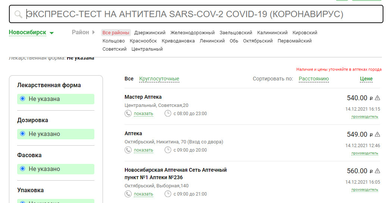Screen dimensions: 389x203
Task: Click timestamp 14.12.2021 16:05
Action: (x=363, y=182)
